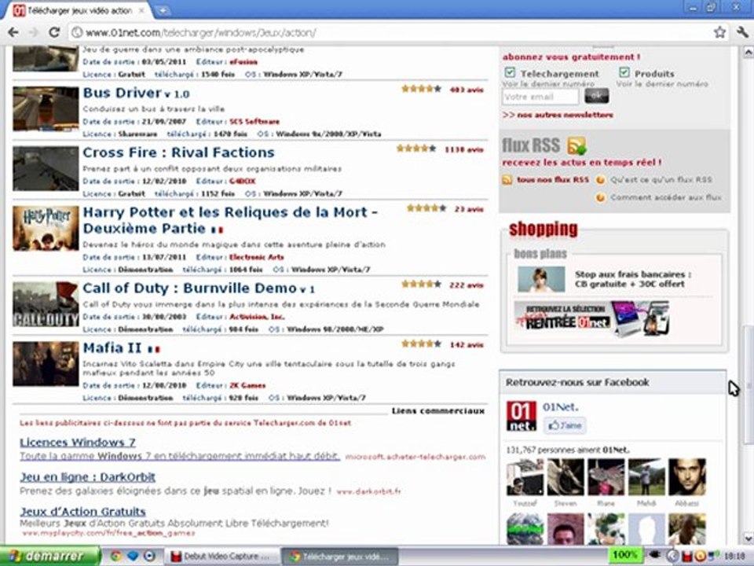Click Cross Fire thumbnail image
This screenshot has width=754, height=566.
(x=46, y=168)
